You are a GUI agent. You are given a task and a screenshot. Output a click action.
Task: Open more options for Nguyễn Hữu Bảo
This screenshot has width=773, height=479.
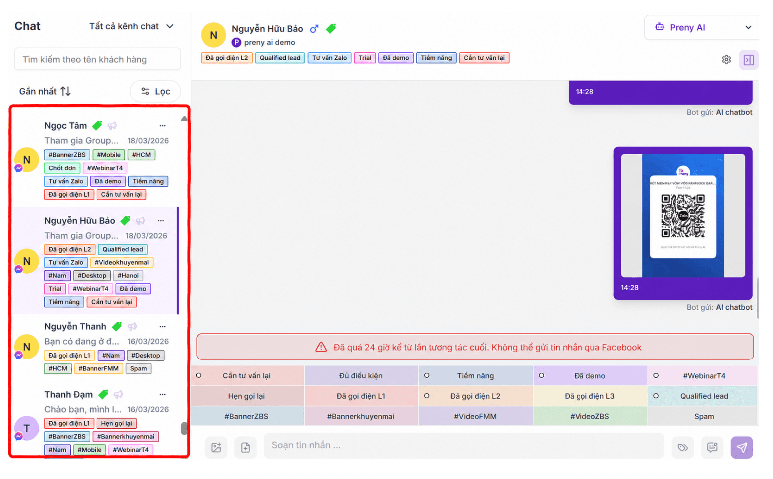coord(161,221)
